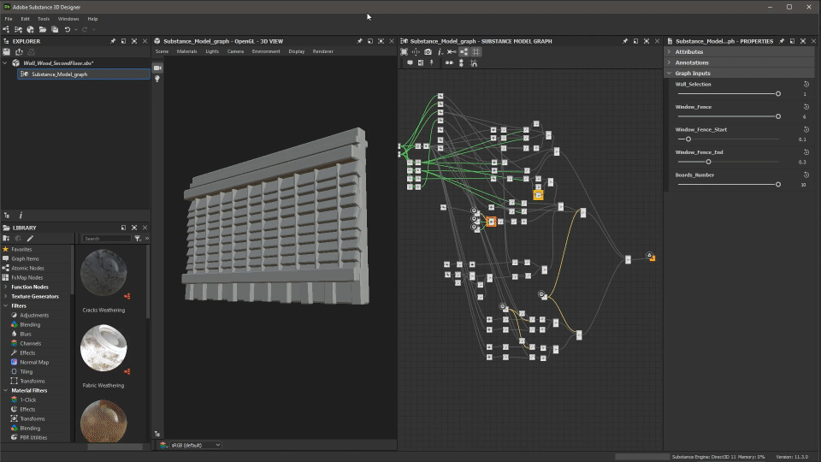Select Substance_Model_graph in Explorer

pyautogui.click(x=84, y=74)
